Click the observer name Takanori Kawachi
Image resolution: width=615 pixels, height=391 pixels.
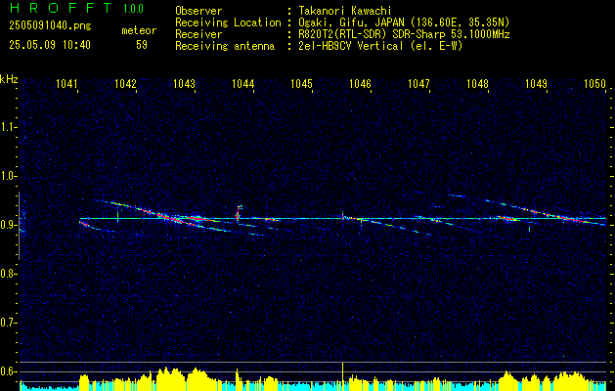click(345, 11)
